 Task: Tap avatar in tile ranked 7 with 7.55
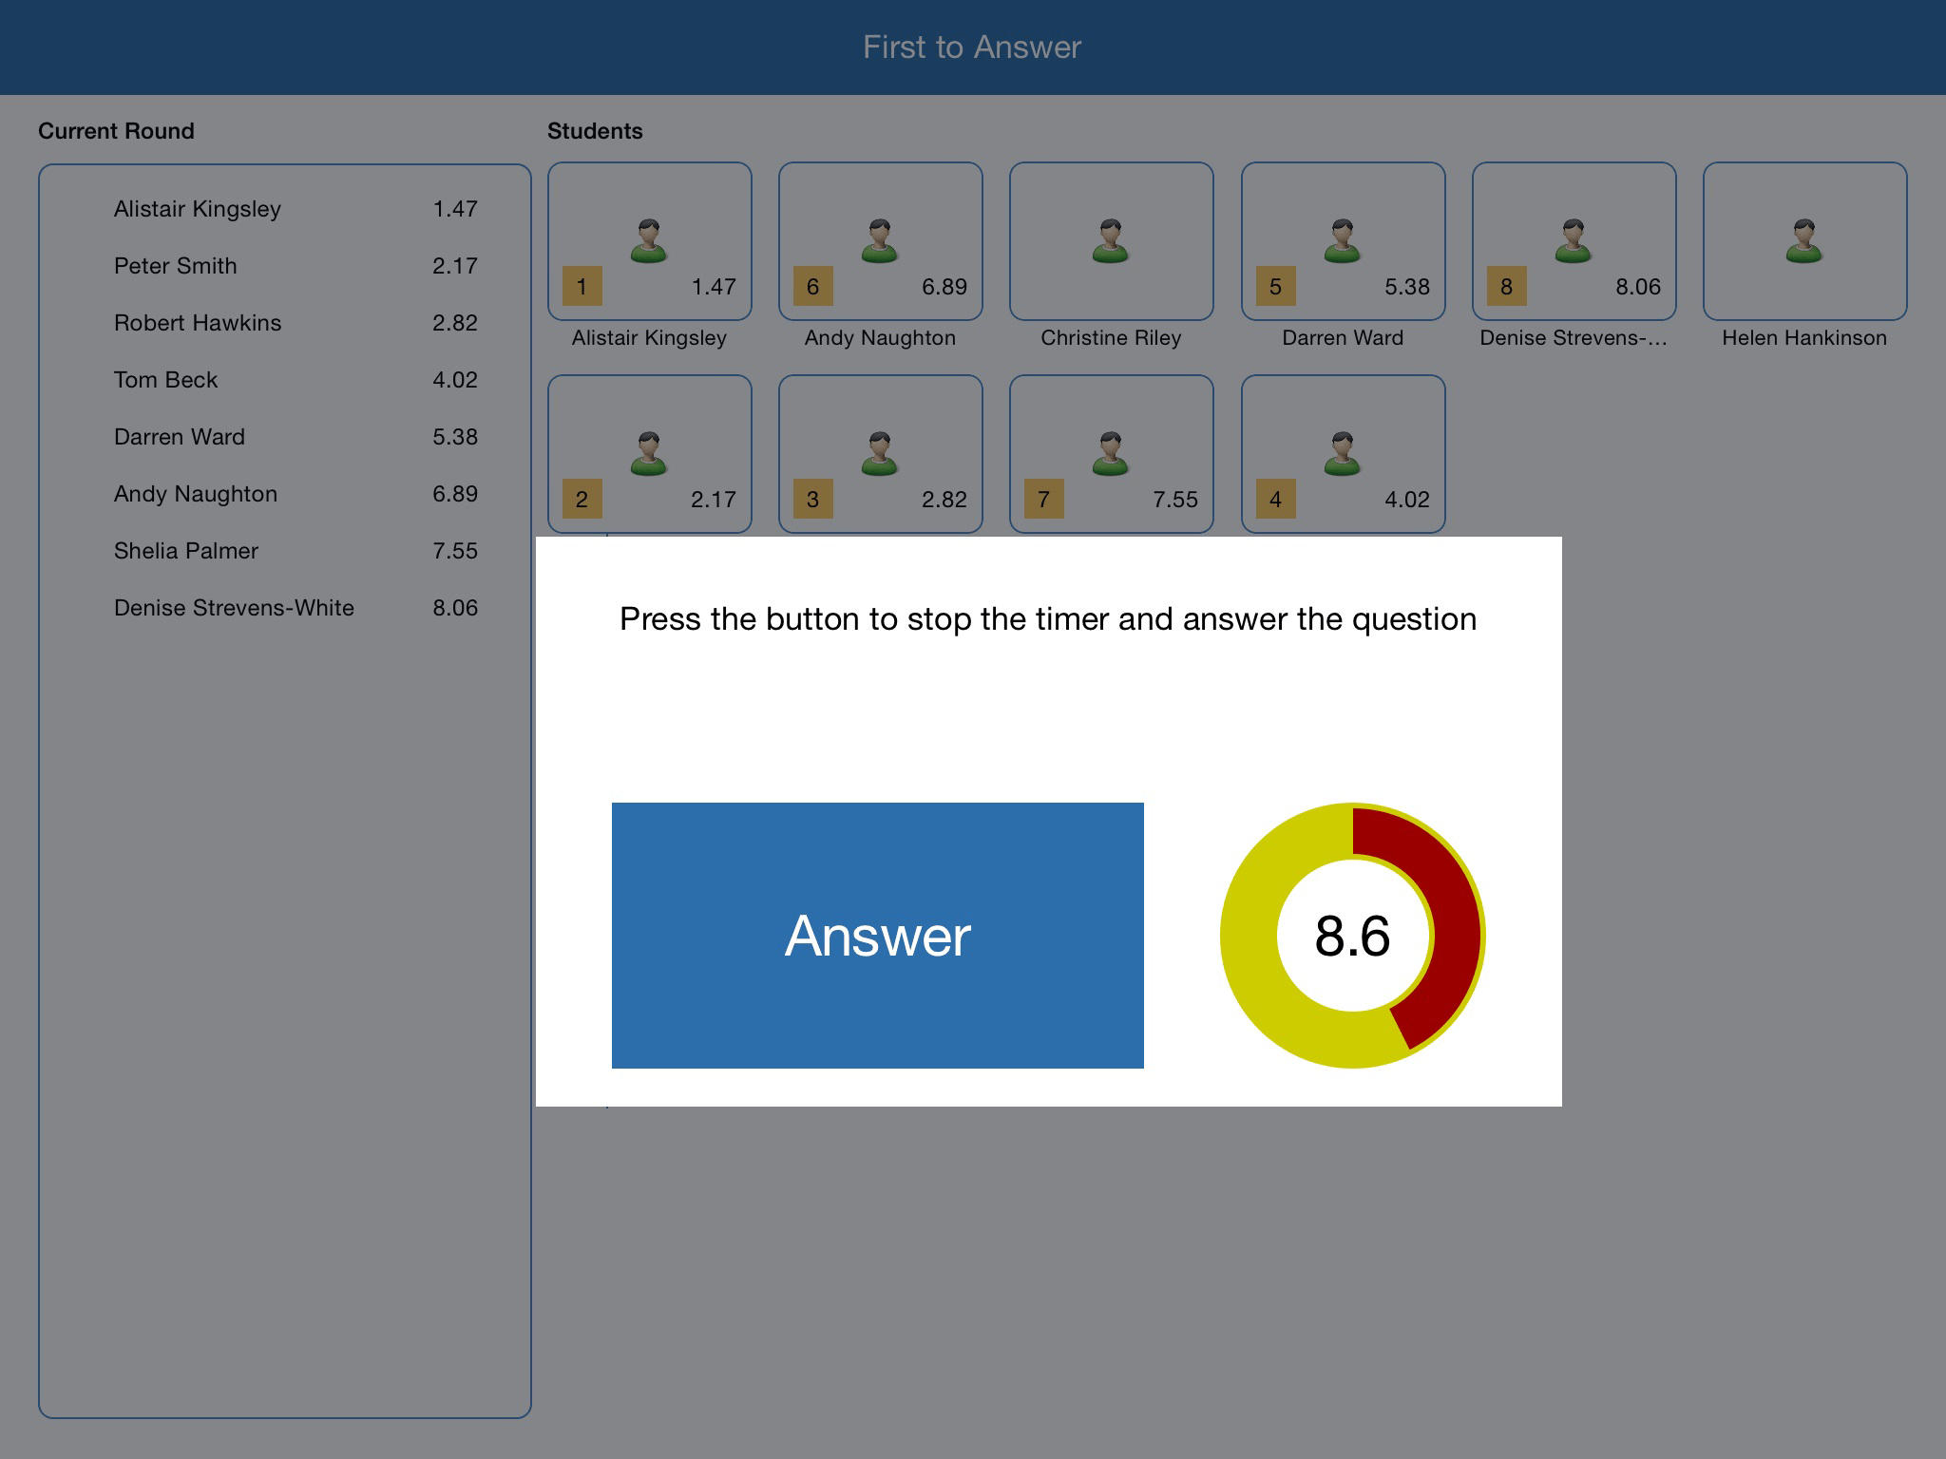(1111, 453)
